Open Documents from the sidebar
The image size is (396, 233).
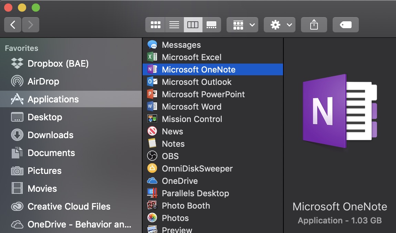pyautogui.click(x=71, y=153)
